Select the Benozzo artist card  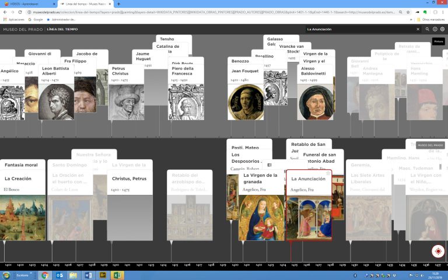click(245, 61)
